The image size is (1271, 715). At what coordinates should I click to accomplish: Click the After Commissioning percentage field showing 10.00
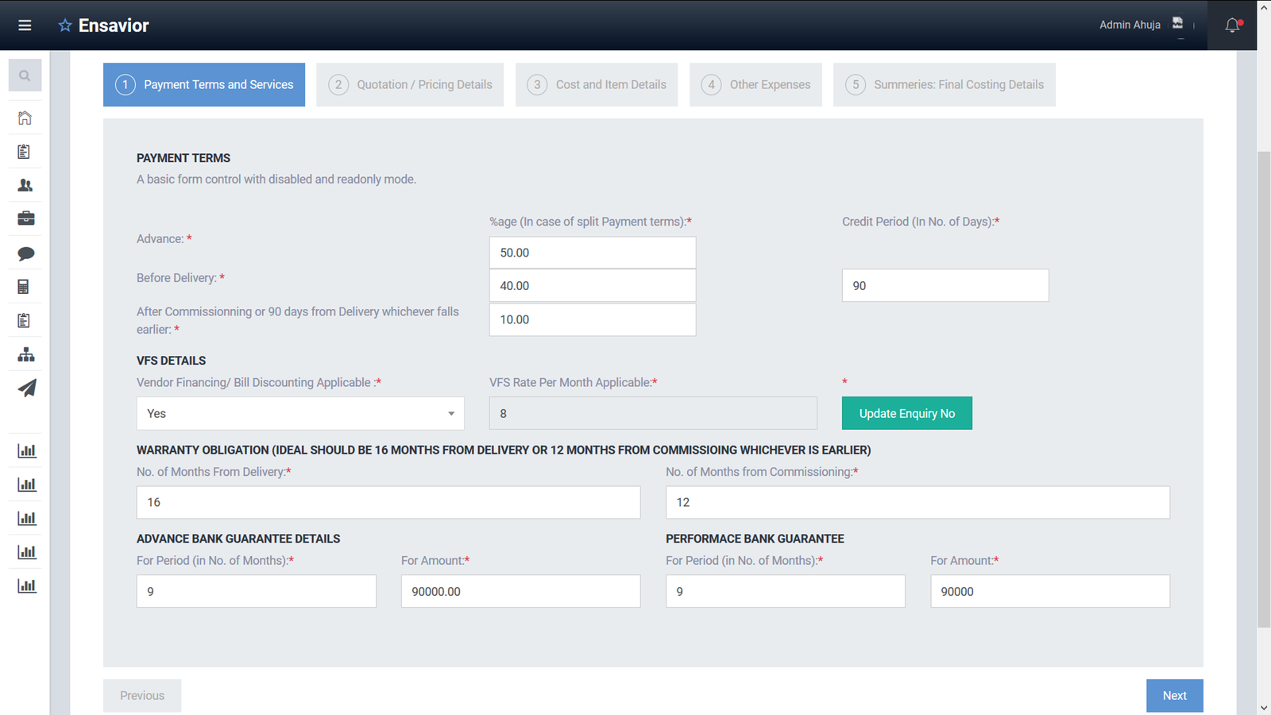pyautogui.click(x=593, y=319)
